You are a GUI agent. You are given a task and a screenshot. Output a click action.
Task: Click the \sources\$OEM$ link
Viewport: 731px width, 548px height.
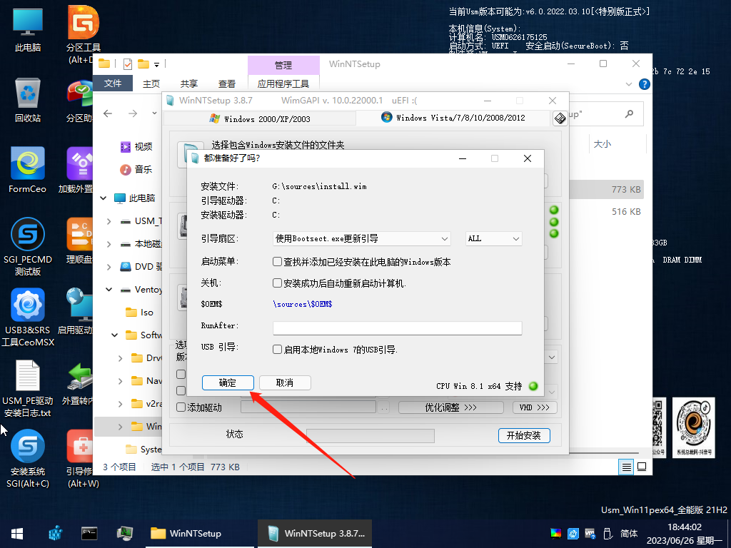click(303, 304)
